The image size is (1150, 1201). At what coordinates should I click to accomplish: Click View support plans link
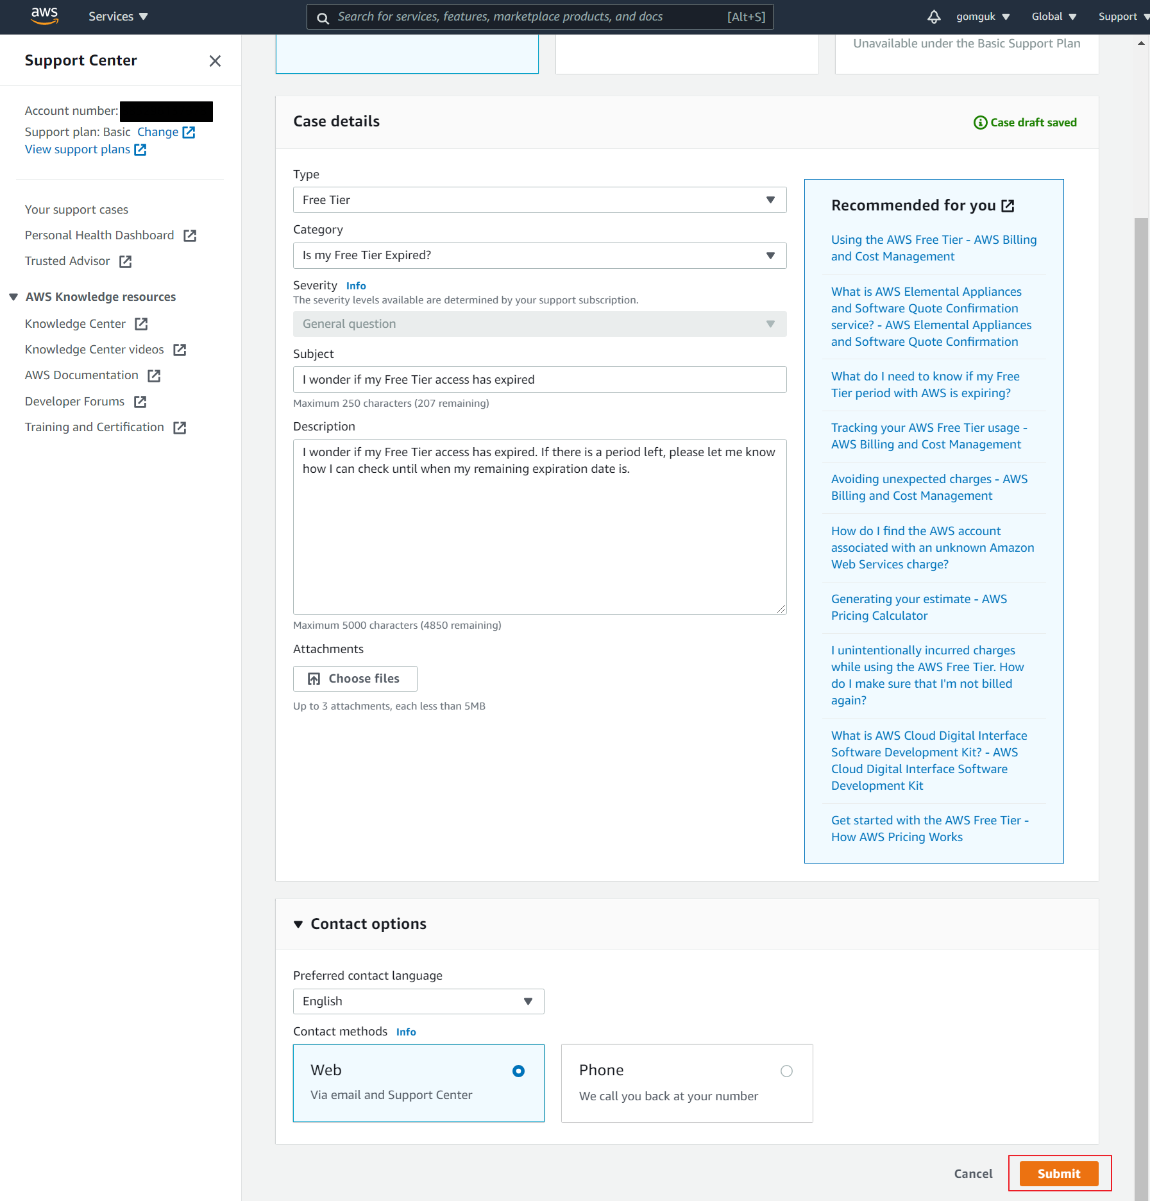pyautogui.click(x=78, y=149)
